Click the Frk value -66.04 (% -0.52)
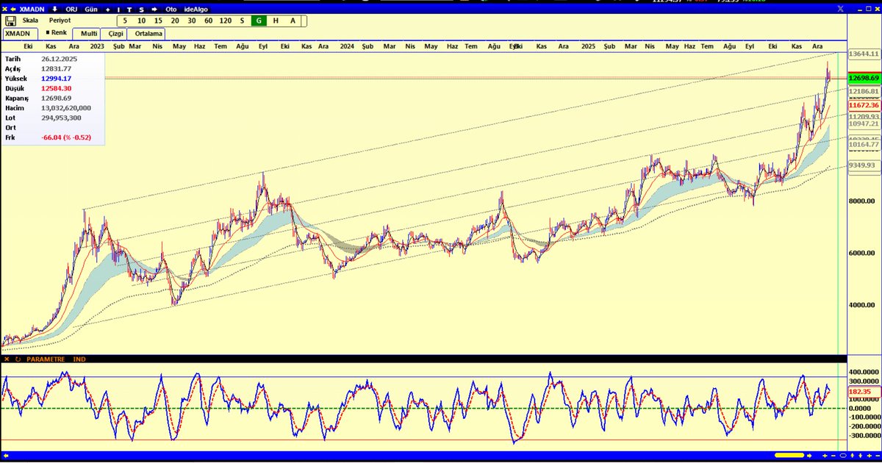The image size is (882, 463). click(66, 137)
